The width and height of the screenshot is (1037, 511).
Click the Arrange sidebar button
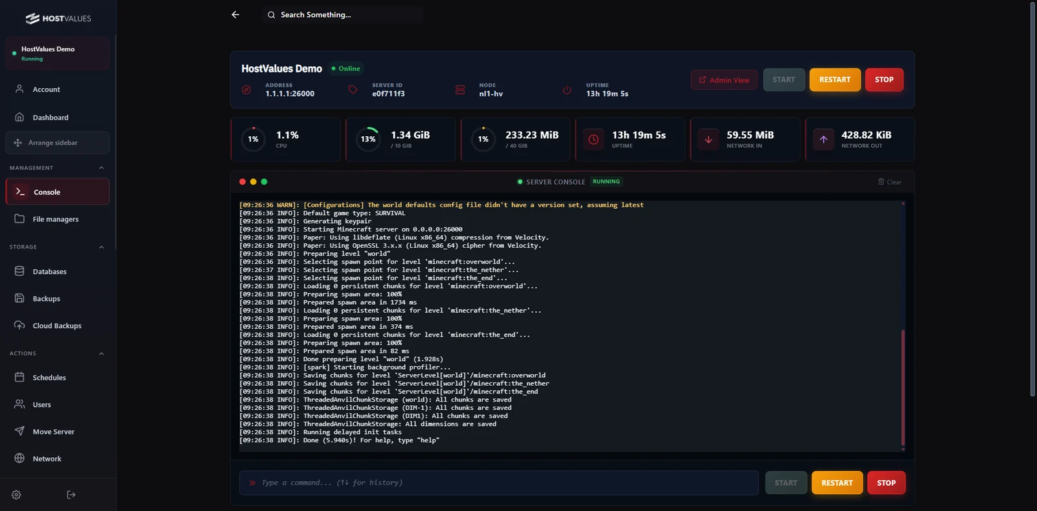(x=57, y=143)
